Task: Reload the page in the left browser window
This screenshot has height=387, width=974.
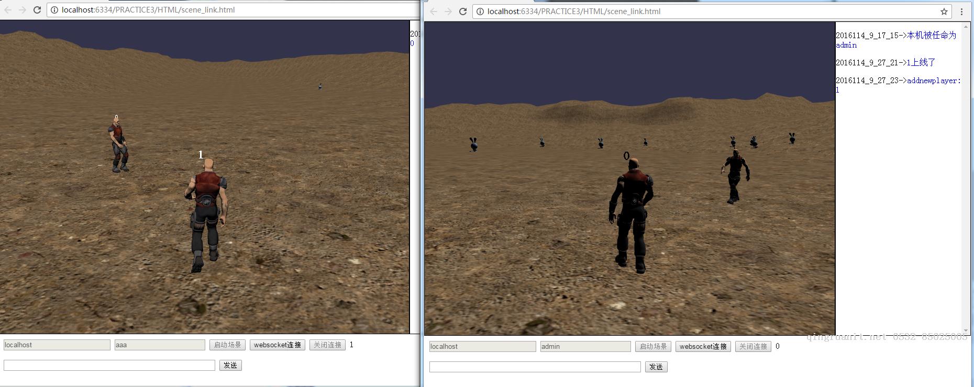Action: 37,10
